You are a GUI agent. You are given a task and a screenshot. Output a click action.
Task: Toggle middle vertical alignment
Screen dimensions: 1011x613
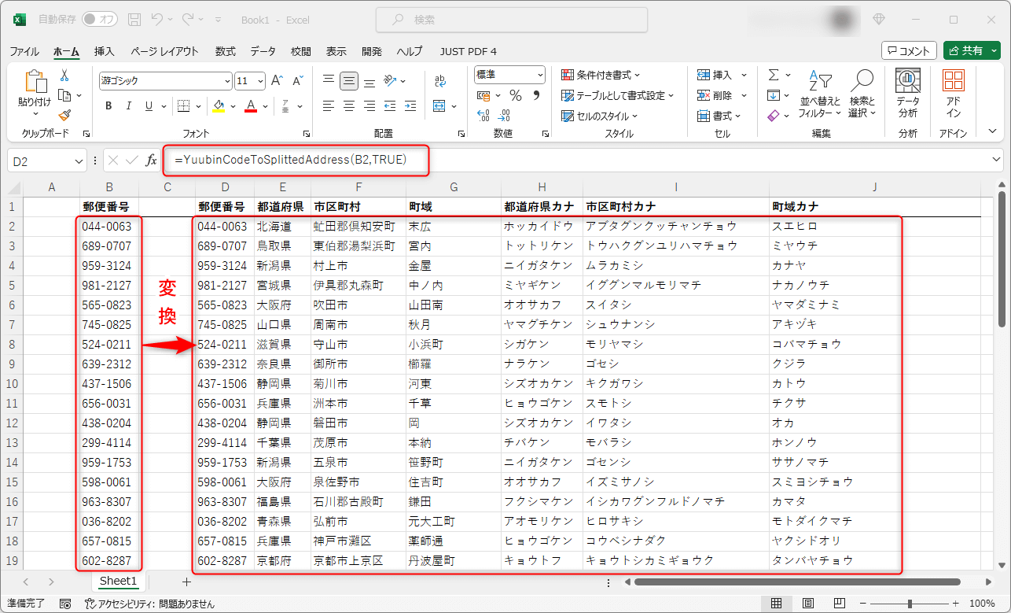coord(349,80)
